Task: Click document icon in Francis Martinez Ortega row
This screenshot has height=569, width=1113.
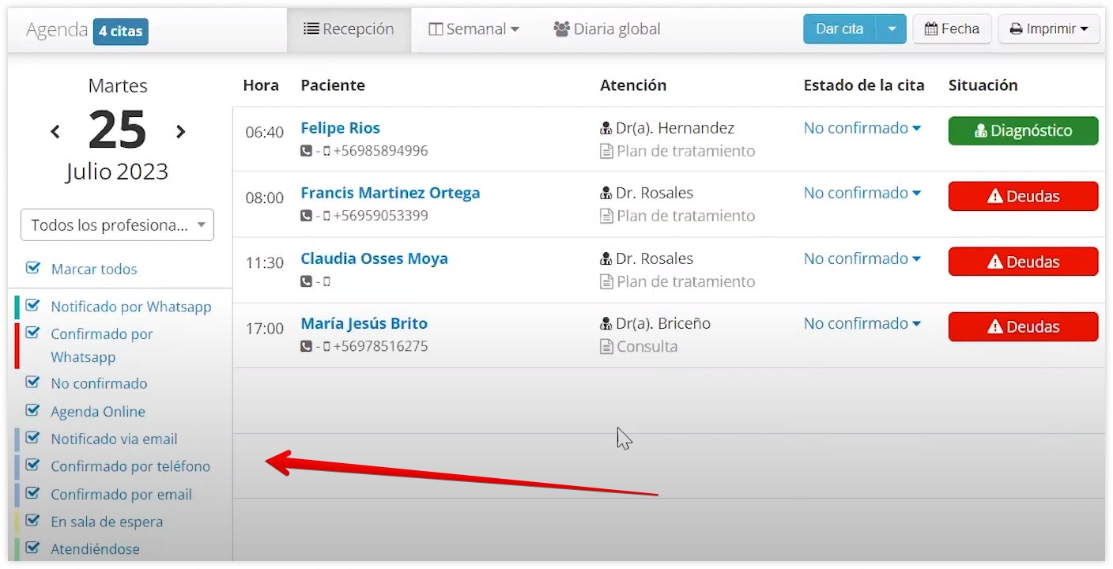Action: coord(606,216)
